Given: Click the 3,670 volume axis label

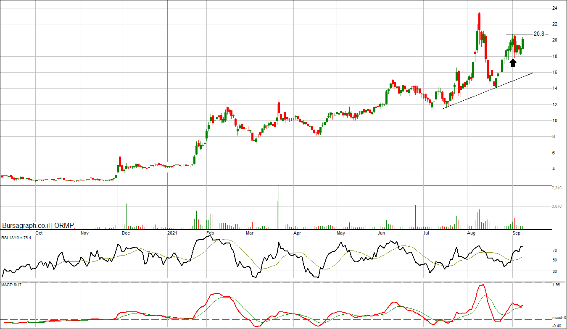Looking at the screenshot, I should pos(556,206).
